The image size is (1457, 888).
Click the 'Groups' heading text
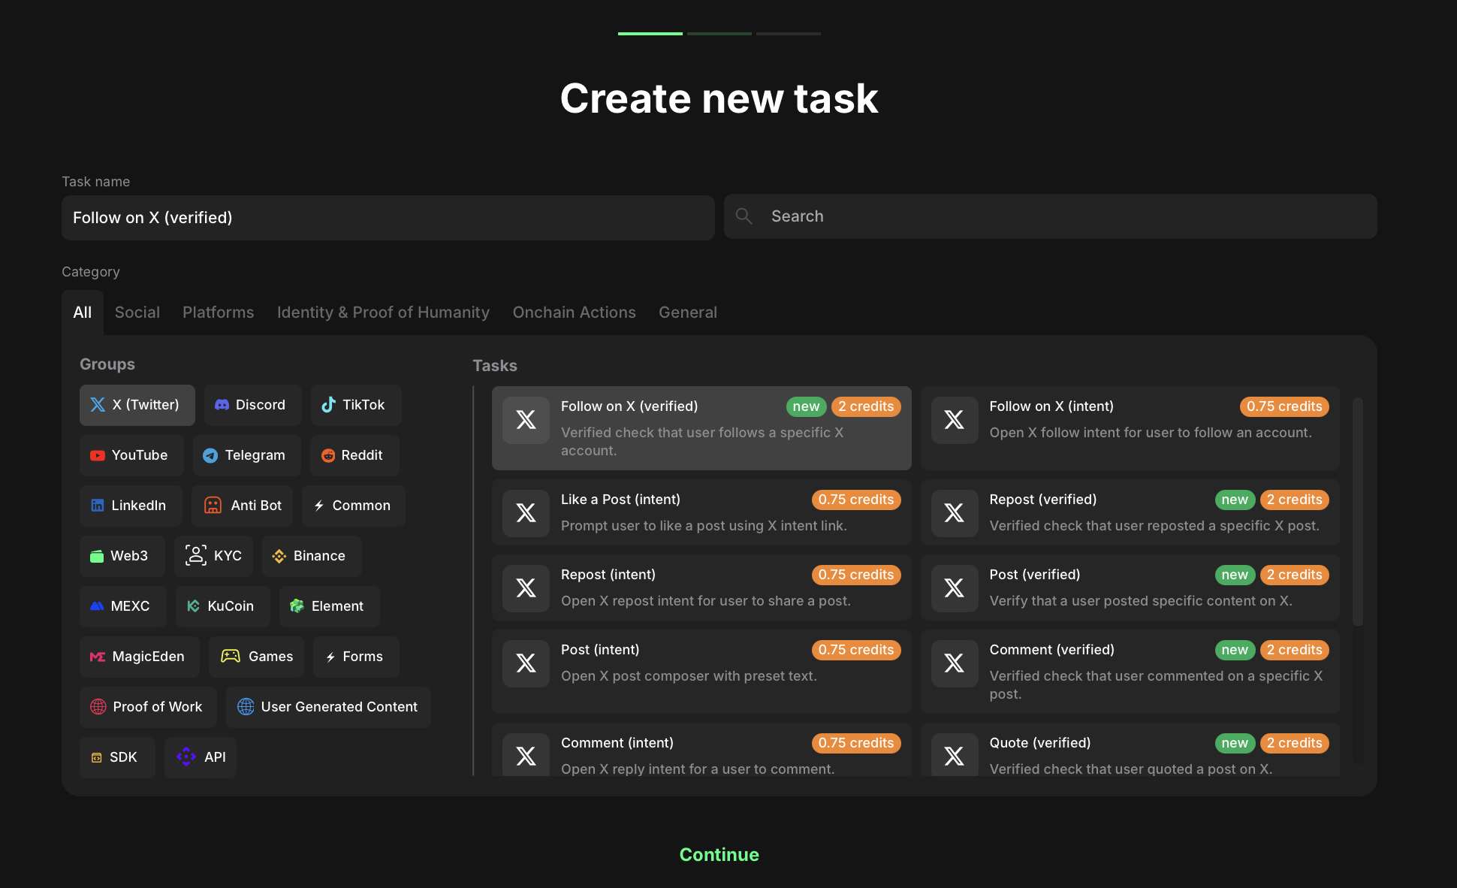[x=107, y=364]
